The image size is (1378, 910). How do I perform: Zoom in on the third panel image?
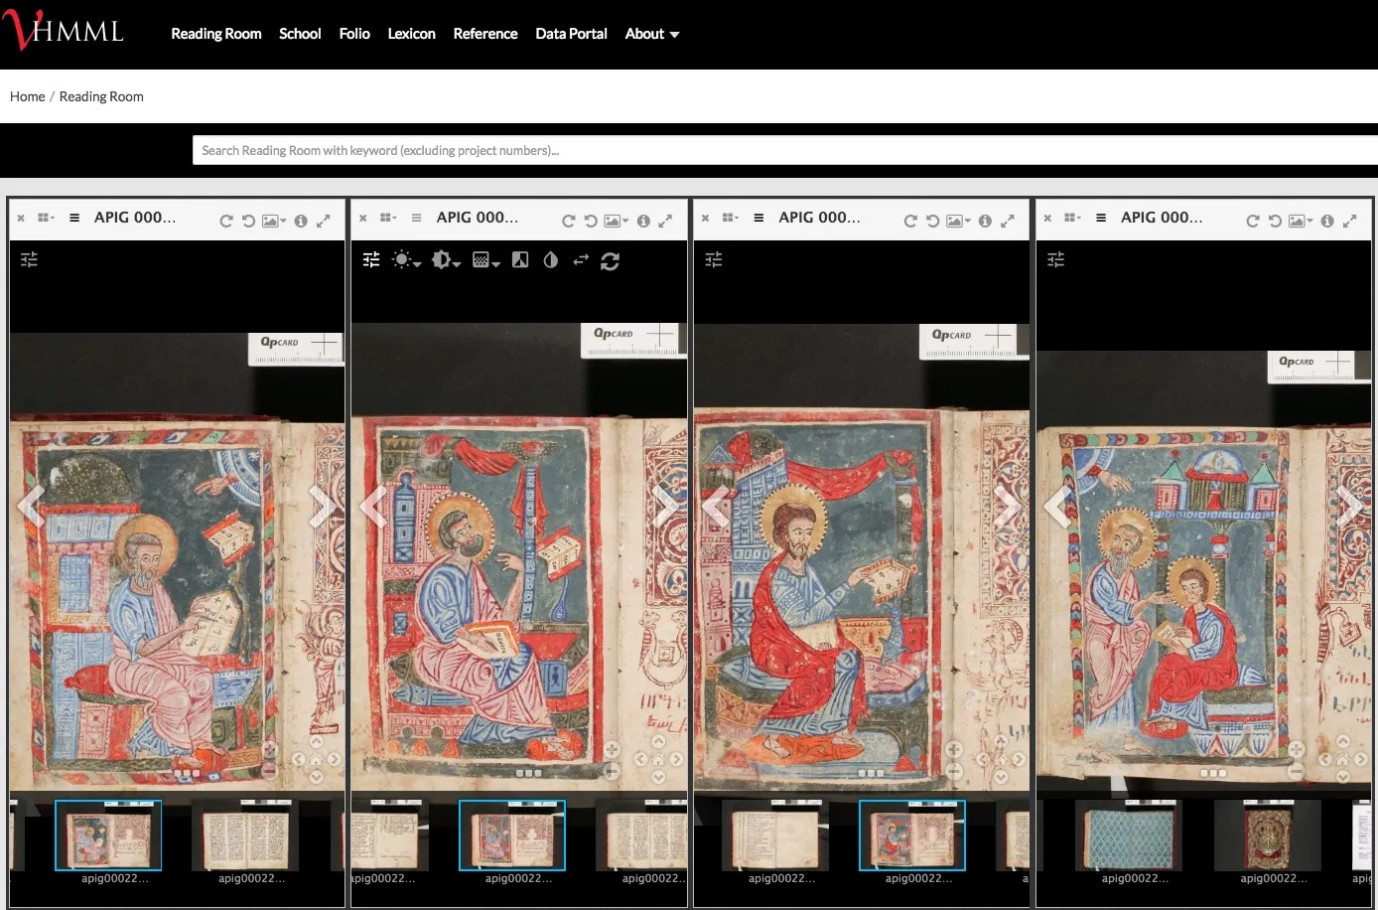pyautogui.click(x=954, y=750)
